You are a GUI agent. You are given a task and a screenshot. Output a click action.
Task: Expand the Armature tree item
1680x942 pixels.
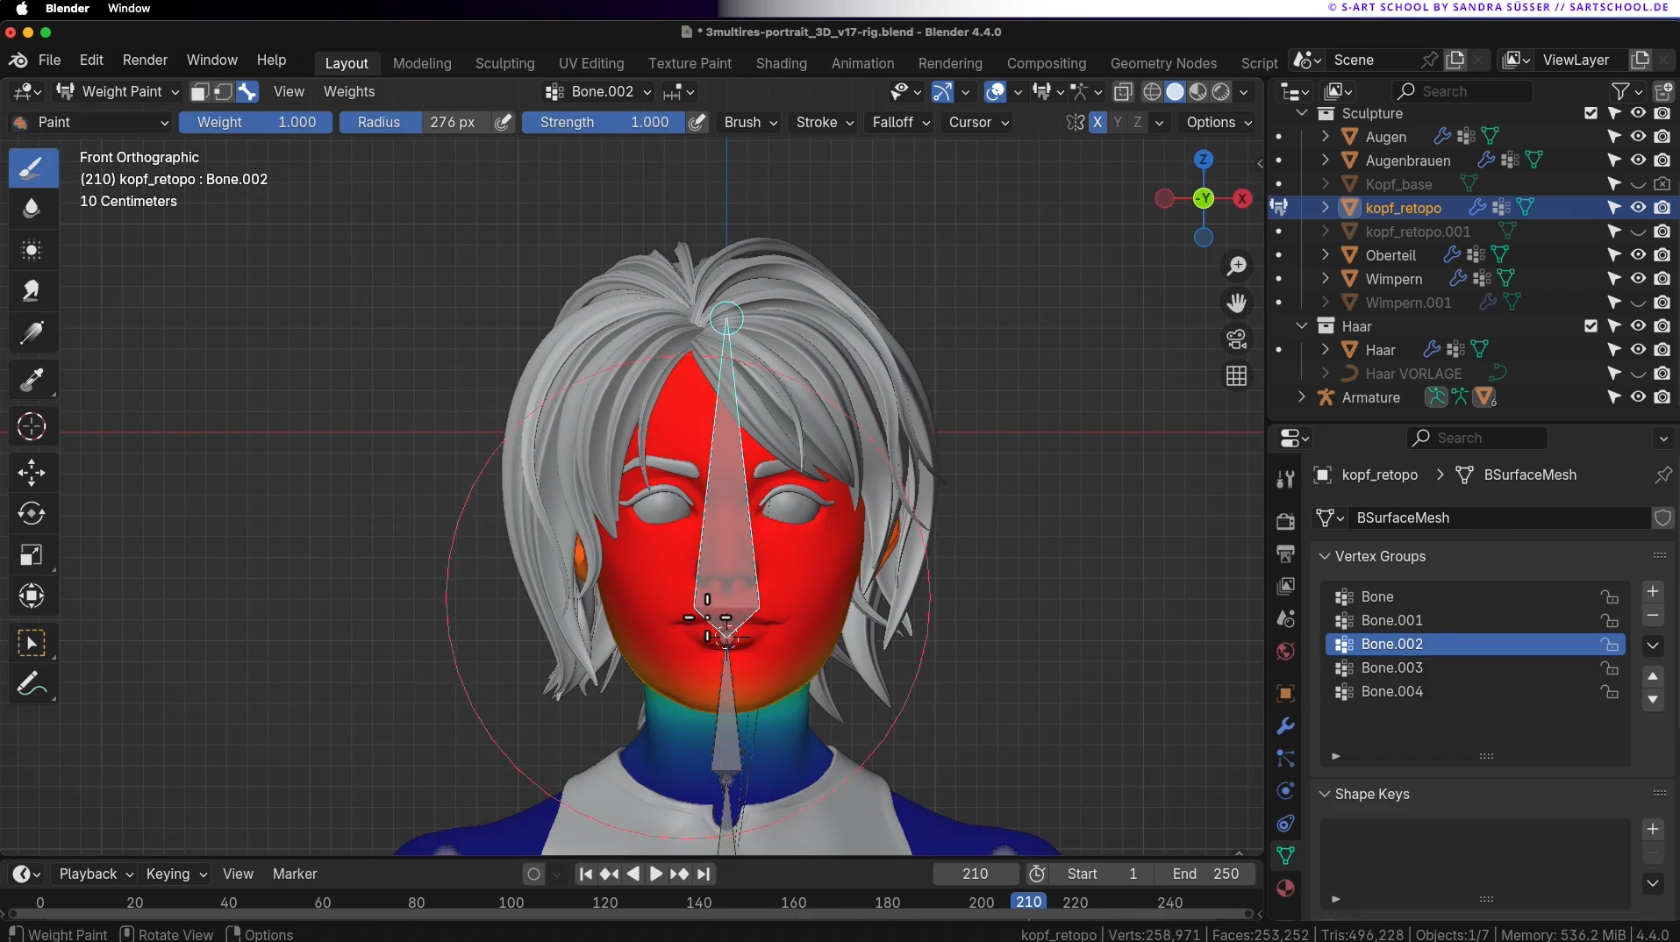click(x=1302, y=397)
